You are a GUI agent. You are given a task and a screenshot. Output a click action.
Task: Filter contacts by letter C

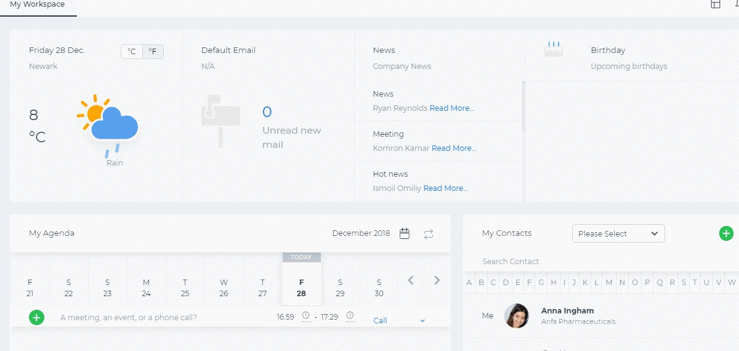coord(494,283)
